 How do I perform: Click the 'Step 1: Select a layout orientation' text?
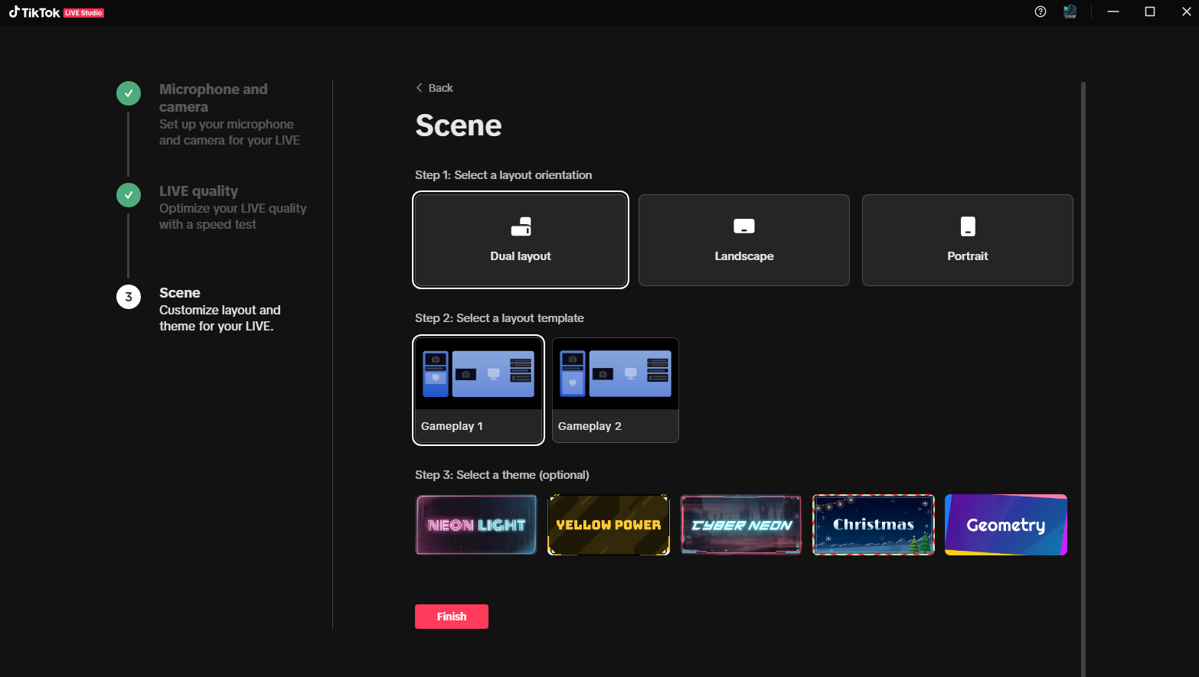[x=503, y=175]
